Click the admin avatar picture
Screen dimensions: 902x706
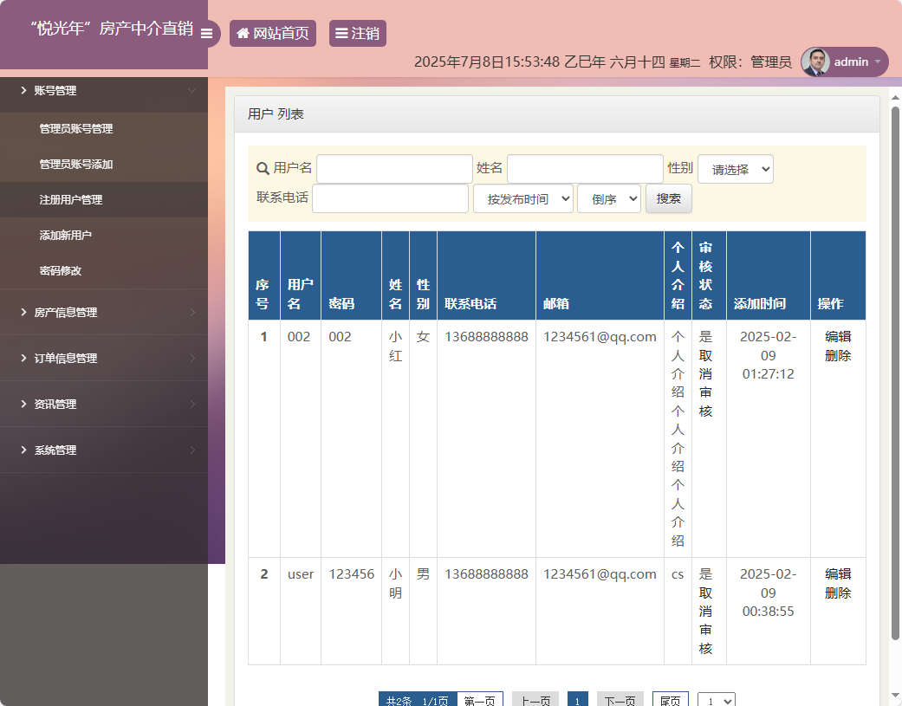pos(816,62)
